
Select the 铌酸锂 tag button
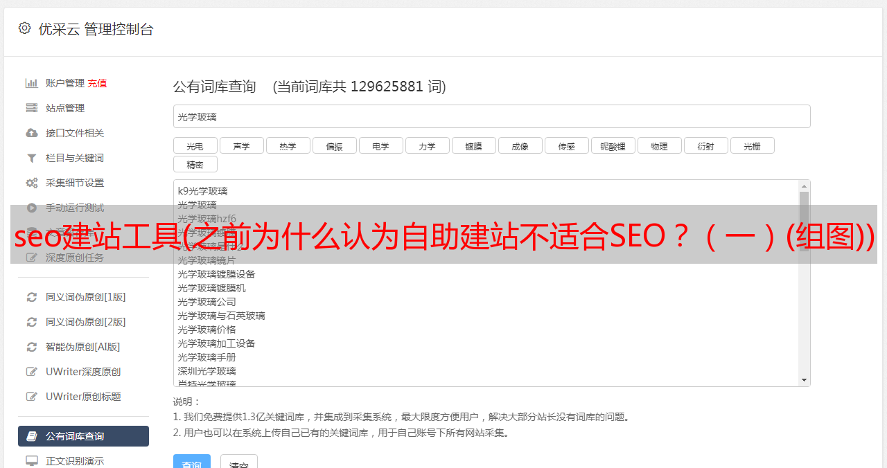613,145
